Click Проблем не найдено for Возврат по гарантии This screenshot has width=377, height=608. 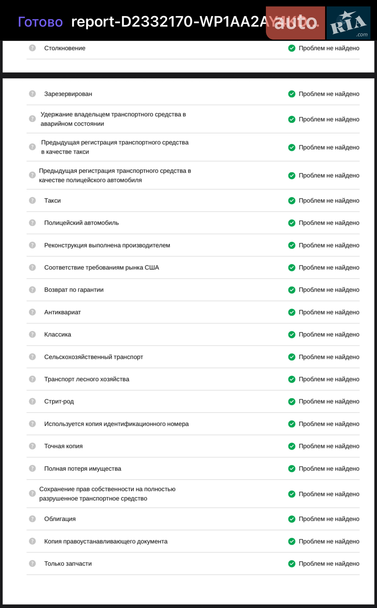[329, 290]
